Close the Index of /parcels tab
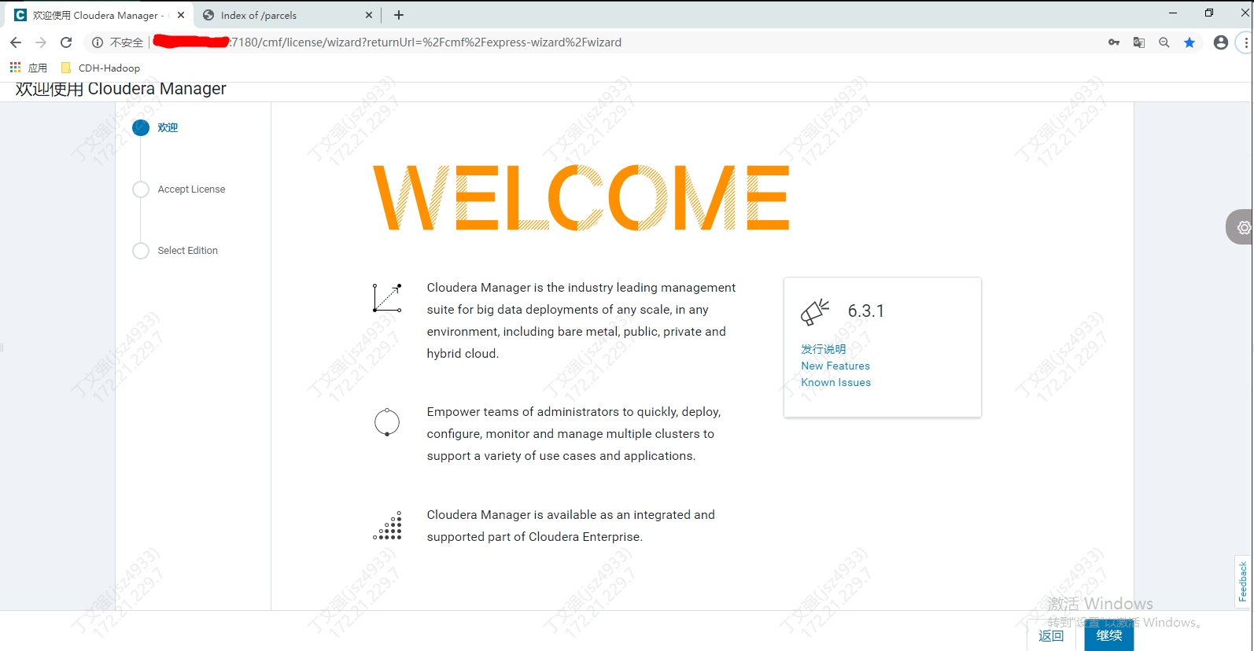 pyautogui.click(x=370, y=15)
